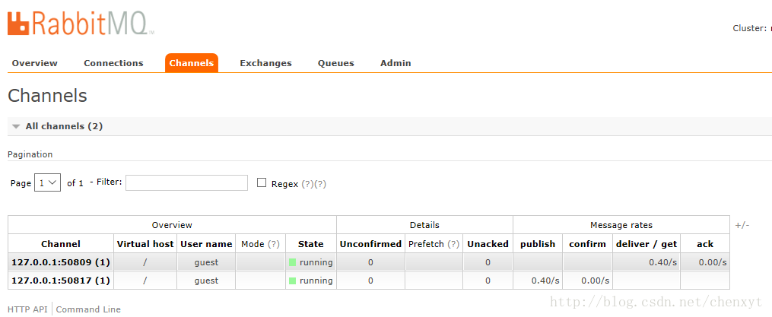772x317 pixels.
Task: Open the Admin tab
Action: [396, 63]
